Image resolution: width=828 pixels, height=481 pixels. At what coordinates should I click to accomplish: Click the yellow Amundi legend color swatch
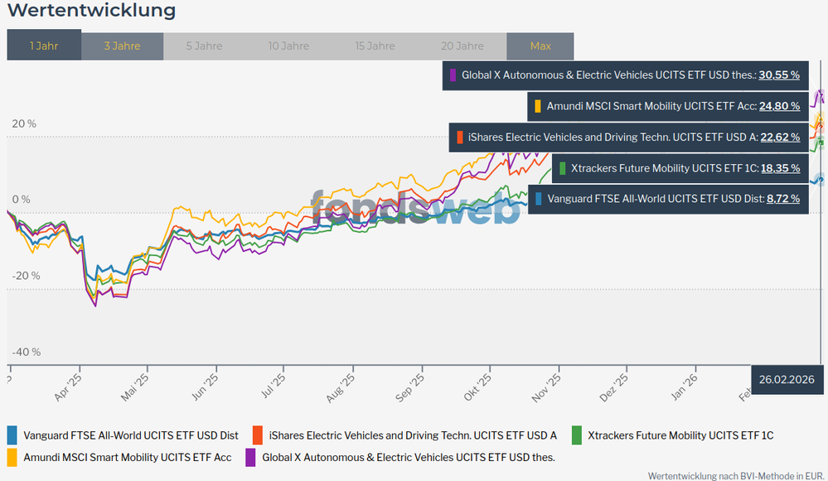12,457
